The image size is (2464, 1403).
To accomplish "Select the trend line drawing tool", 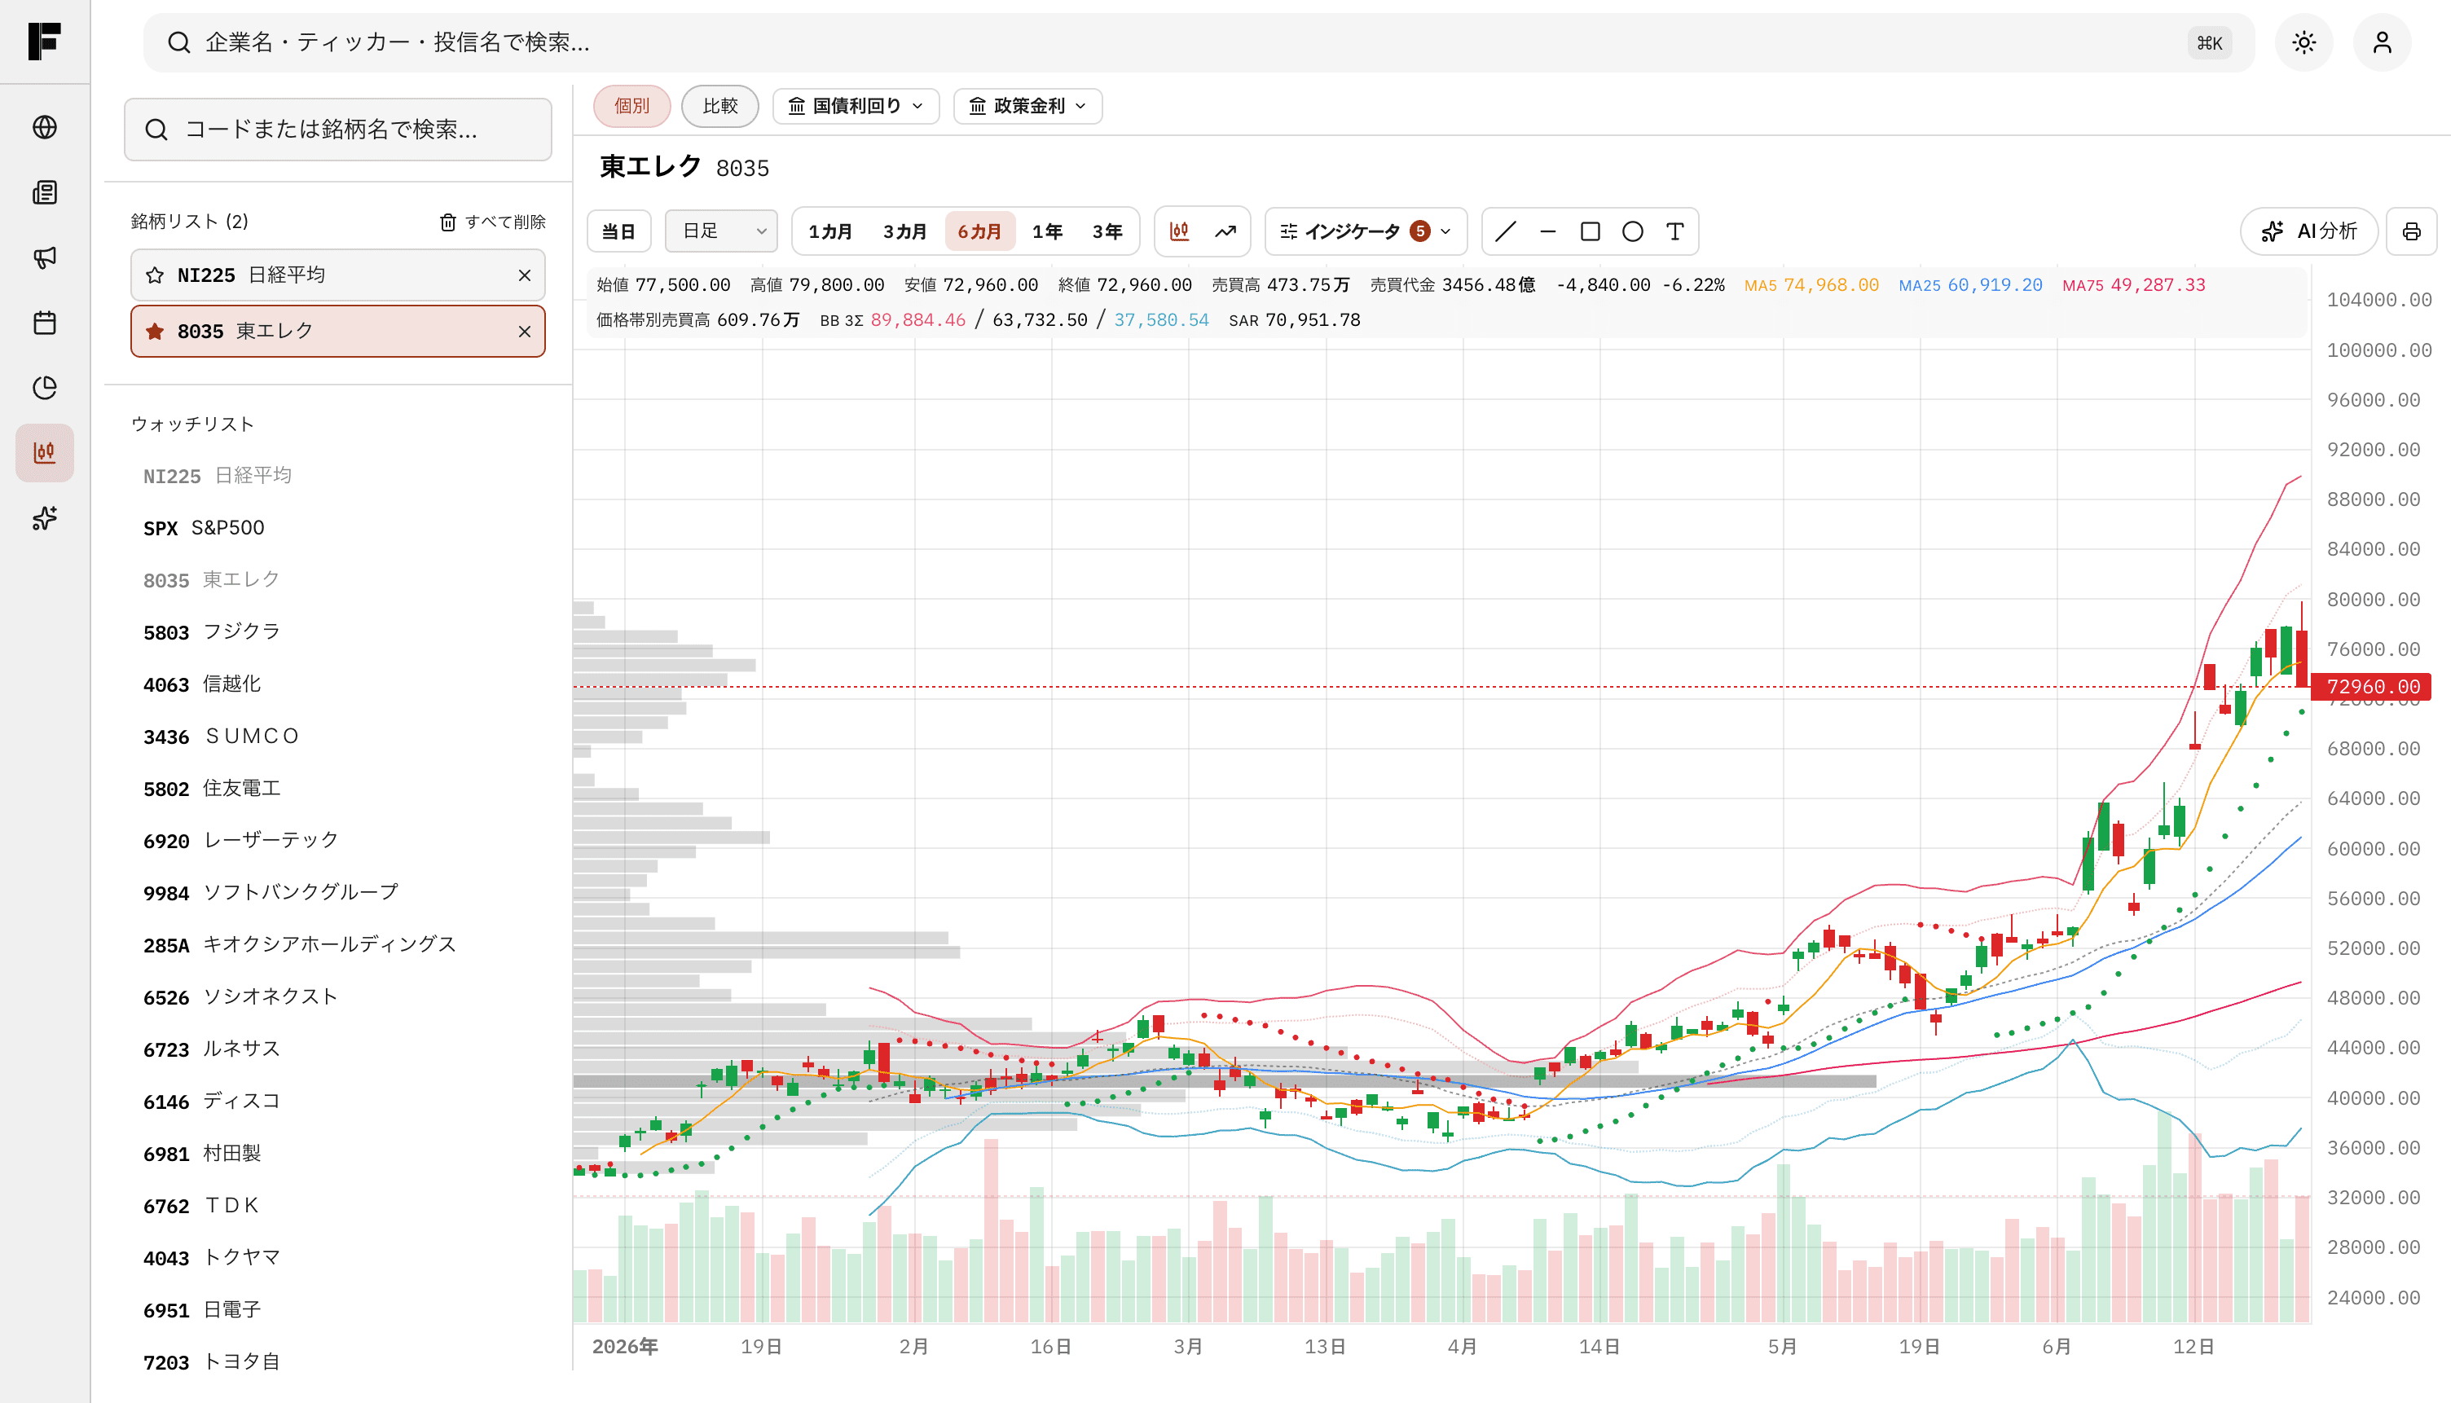I will click(1505, 231).
